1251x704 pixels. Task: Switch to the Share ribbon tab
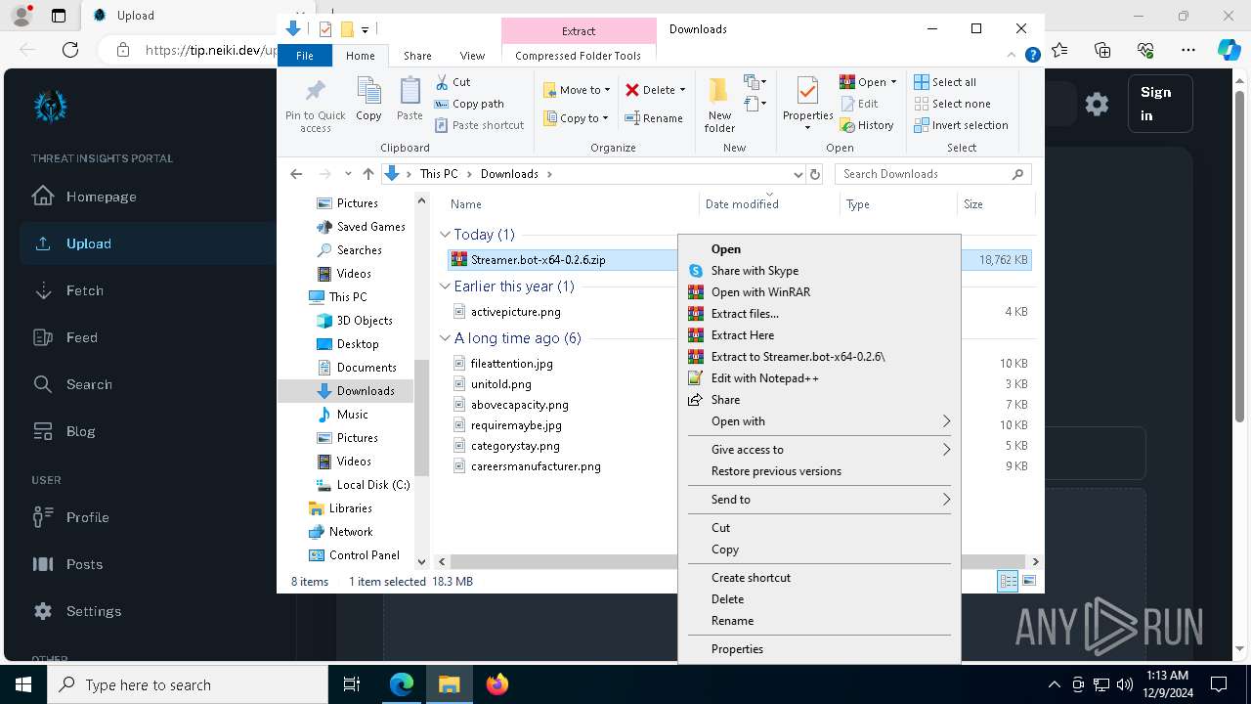[417, 56]
